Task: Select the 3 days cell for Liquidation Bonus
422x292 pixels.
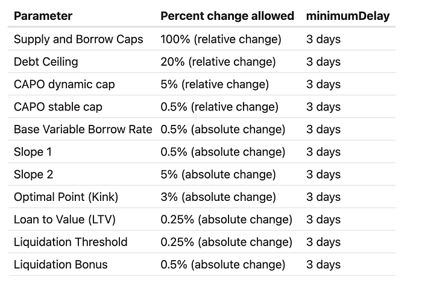Action: point(323,264)
